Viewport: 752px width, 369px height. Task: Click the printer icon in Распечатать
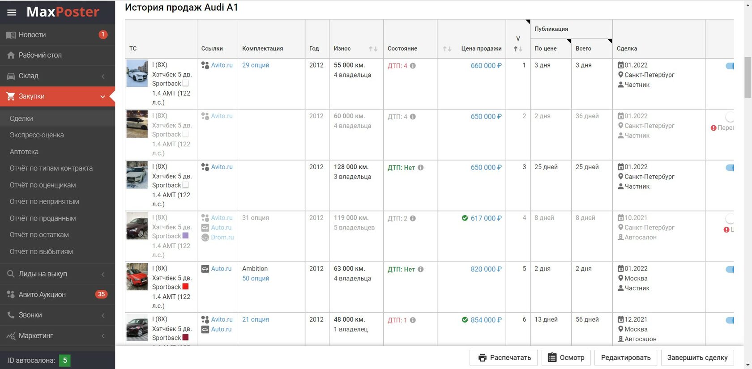[x=482, y=358]
